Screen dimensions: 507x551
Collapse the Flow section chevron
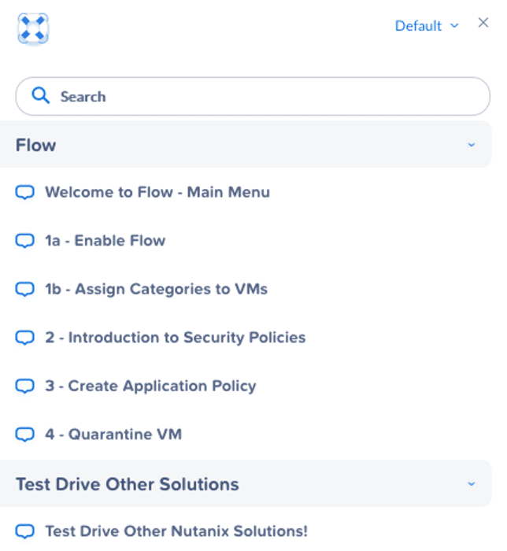(472, 145)
